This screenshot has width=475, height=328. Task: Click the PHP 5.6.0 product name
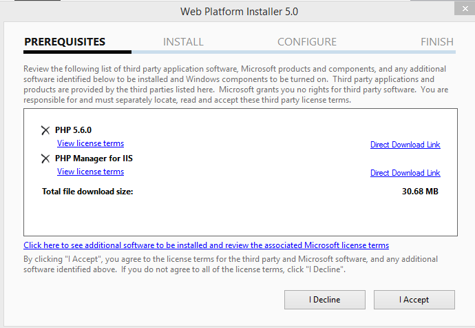pos(73,130)
